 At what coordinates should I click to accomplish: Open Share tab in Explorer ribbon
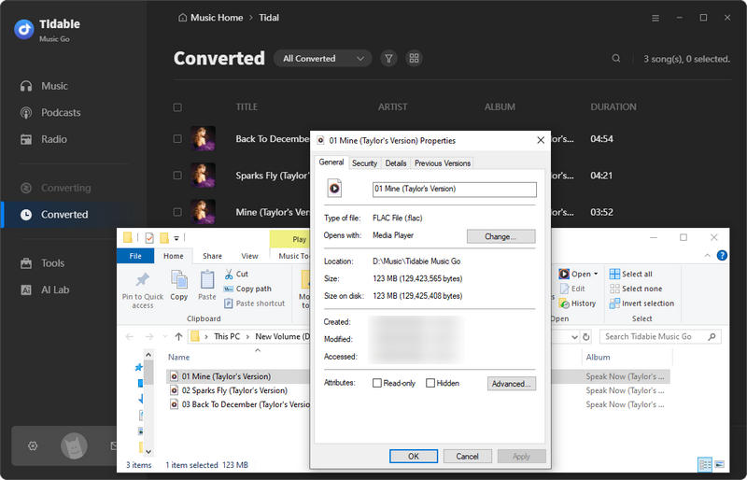point(212,256)
